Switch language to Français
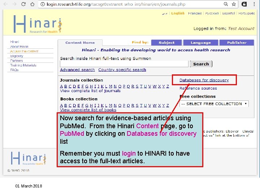 click(x=195, y=13)
